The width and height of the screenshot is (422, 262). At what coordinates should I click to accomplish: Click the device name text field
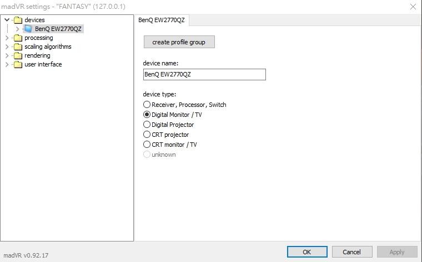(204, 74)
